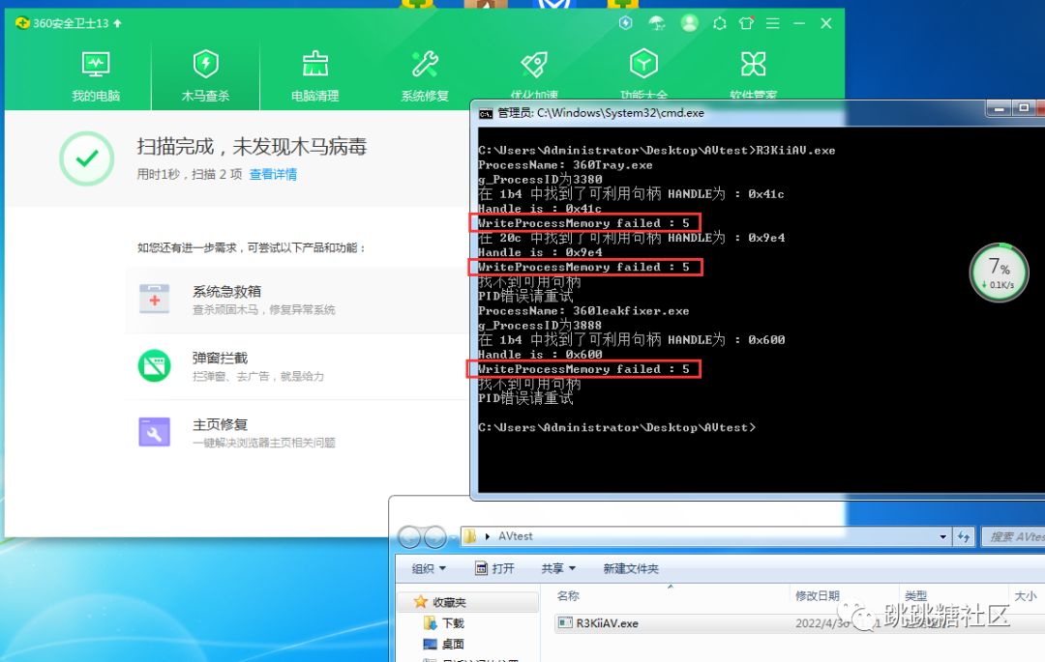Click the 360安全卫士13 logo icon

(x=22, y=23)
